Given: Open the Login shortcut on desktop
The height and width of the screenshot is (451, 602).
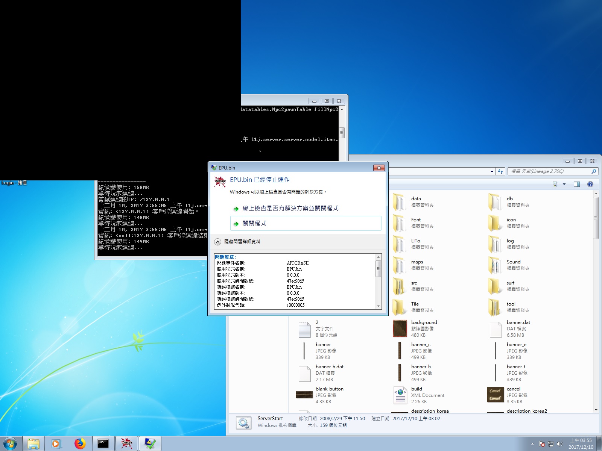Looking at the screenshot, I should (14, 183).
